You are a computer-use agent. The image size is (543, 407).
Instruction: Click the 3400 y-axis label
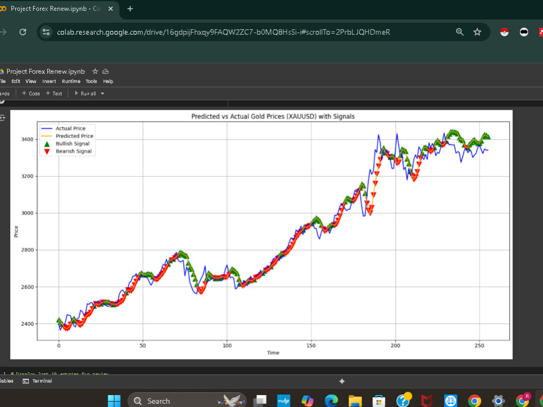(27, 139)
